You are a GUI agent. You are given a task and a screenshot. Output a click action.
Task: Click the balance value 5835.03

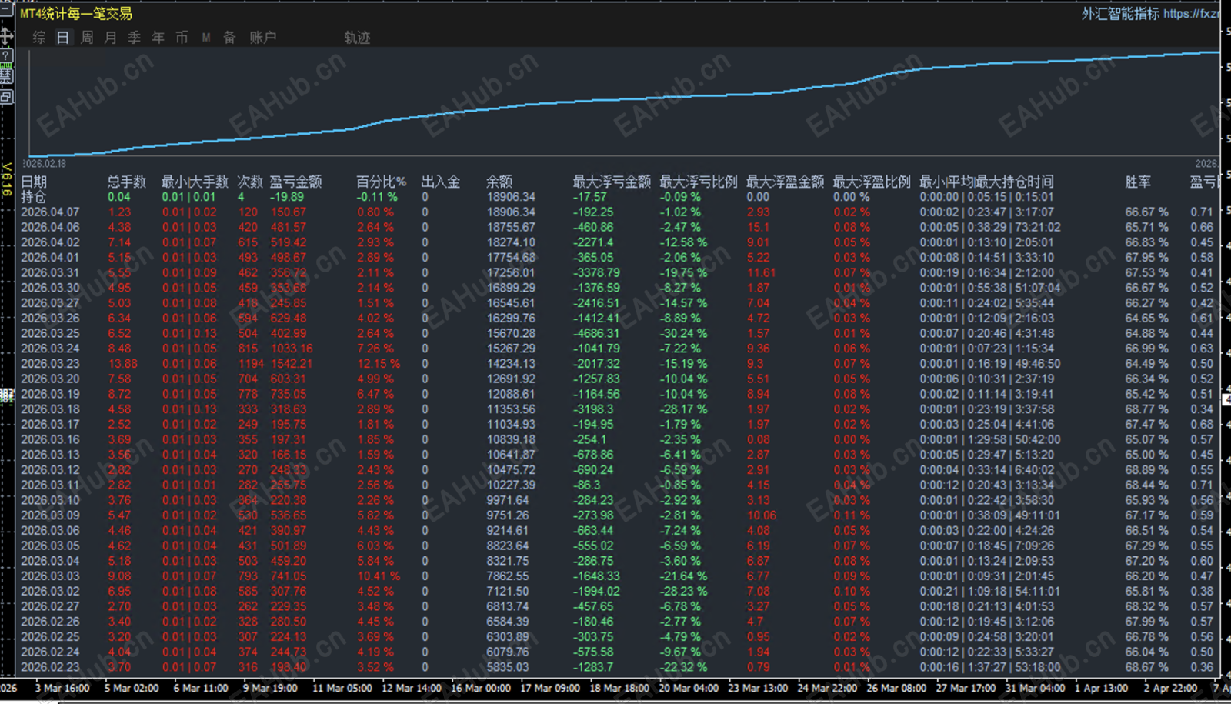508,667
